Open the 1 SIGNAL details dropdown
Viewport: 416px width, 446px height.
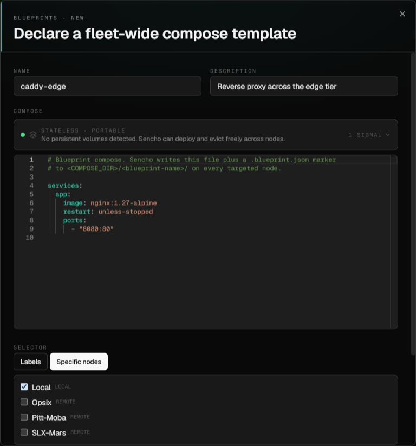tap(369, 135)
